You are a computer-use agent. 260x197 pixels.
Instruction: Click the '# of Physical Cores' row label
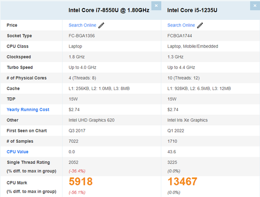[x=27, y=78]
